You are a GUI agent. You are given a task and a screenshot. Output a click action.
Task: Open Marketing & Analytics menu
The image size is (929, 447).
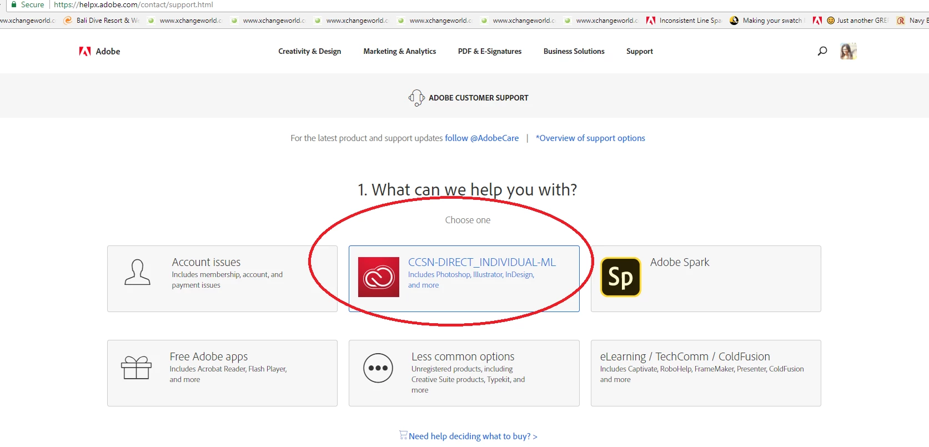[x=400, y=51]
